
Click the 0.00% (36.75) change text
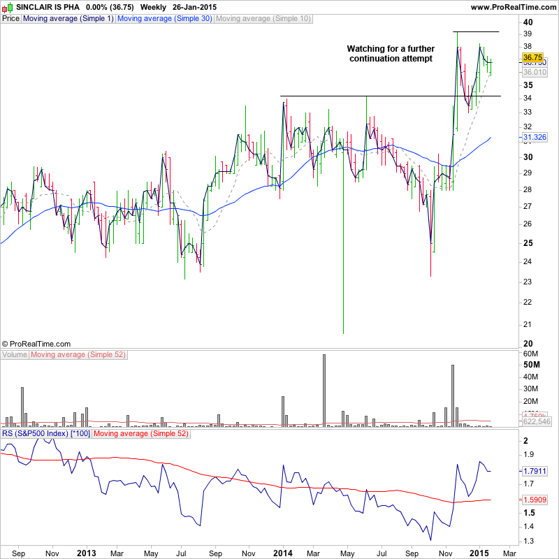pyautogui.click(x=110, y=7)
